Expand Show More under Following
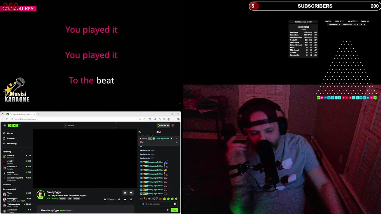Image resolution: width=381 pixels, height=214 pixels. [x=7, y=184]
